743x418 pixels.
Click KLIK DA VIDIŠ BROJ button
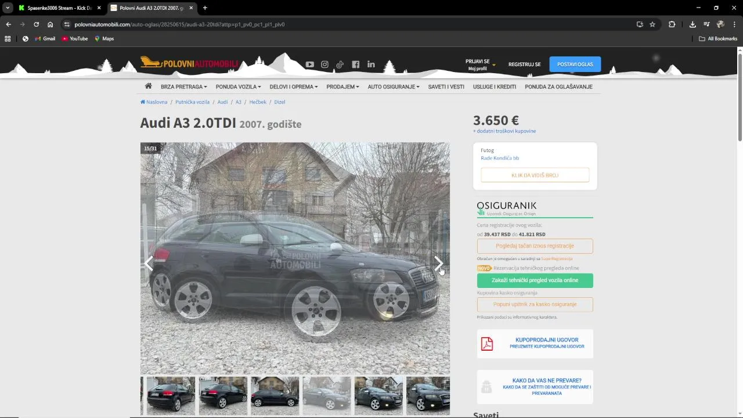[x=535, y=175]
